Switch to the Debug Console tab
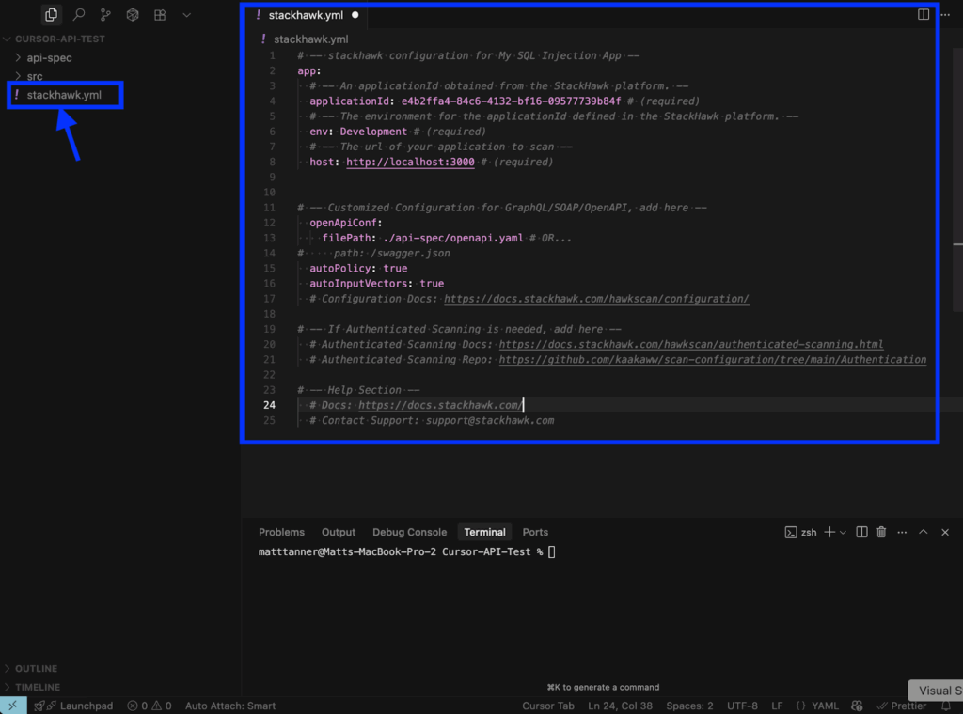The width and height of the screenshot is (963, 714). coord(410,532)
